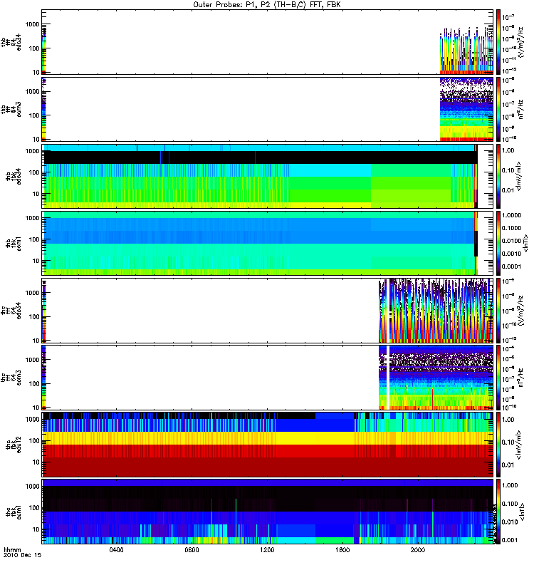Screen dimensions: 534x570
Task: Click the nT²/Hz unit label beside the thb scm3 color bar
Action: pos(521,109)
